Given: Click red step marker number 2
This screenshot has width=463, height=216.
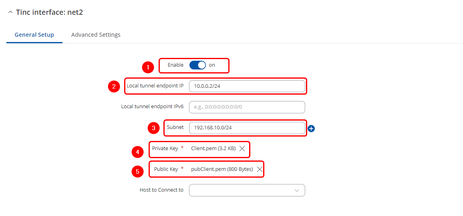Looking at the screenshot, I should (x=114, y=87).
